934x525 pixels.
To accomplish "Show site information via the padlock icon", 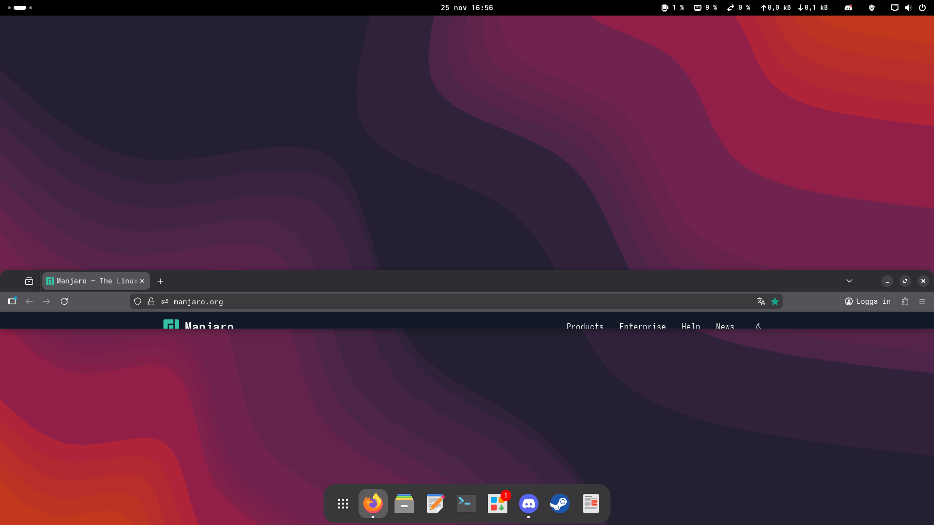I will coord(151,301).
